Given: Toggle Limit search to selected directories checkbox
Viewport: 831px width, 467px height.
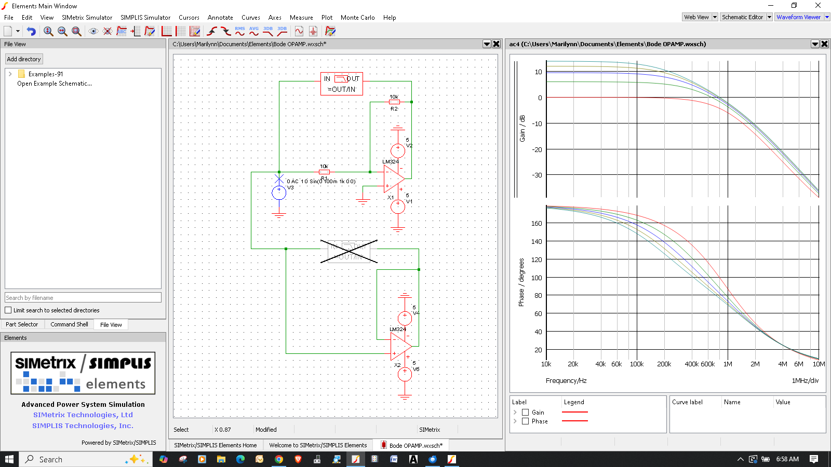Looking at the screenshot, I should click(8, 310).
